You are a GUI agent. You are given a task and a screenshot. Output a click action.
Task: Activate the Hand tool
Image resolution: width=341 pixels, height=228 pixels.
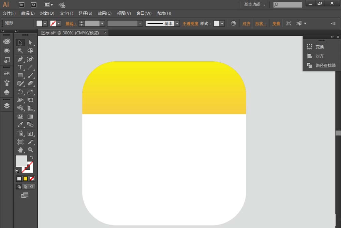pos(20,150)
